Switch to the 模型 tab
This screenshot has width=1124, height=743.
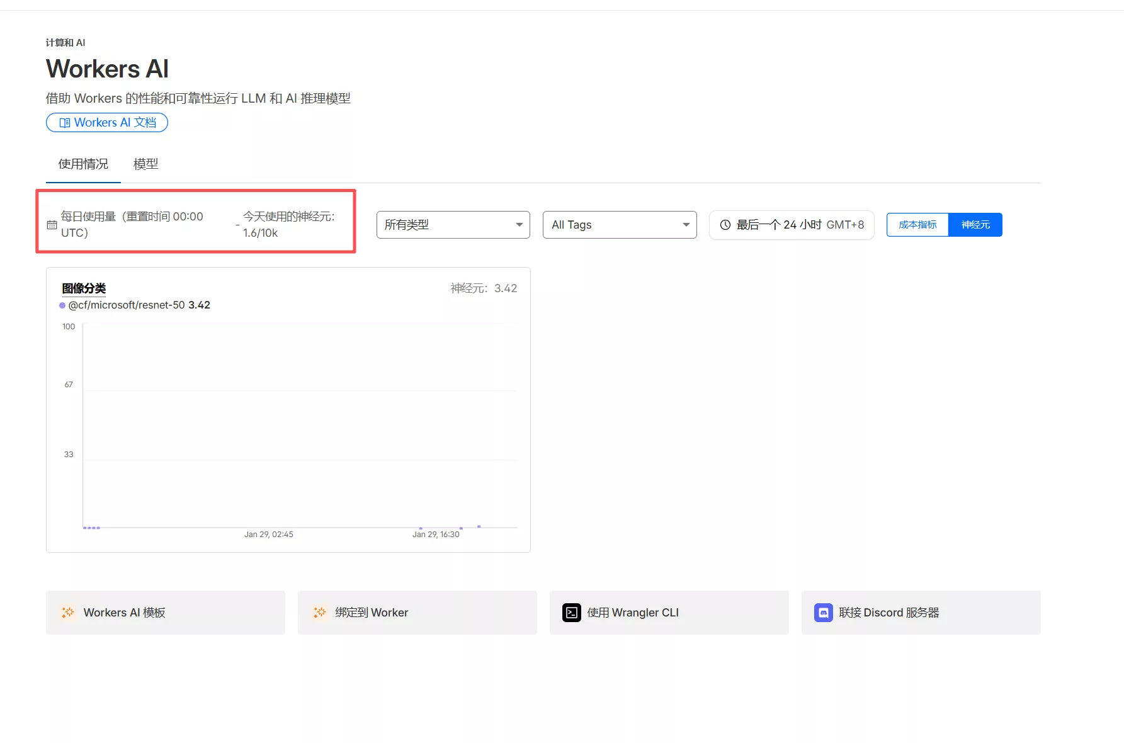145,164
